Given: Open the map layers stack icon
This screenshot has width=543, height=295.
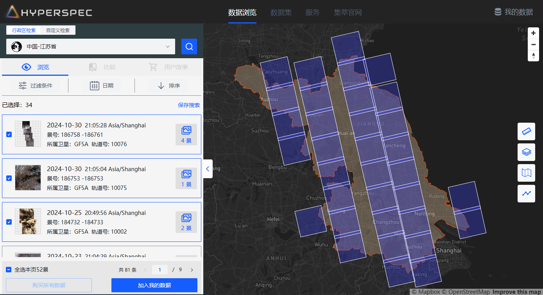Looking at the screenshot, I should point(526,152).
